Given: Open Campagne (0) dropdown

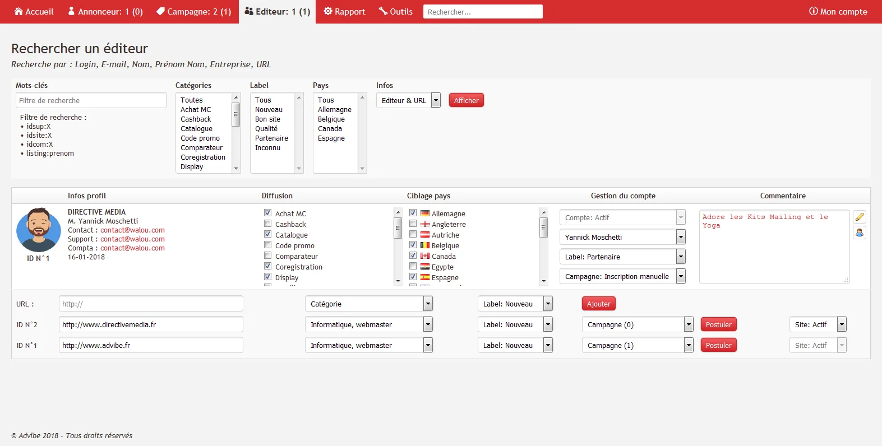Looking at the screenshot, I should (638, 324).
